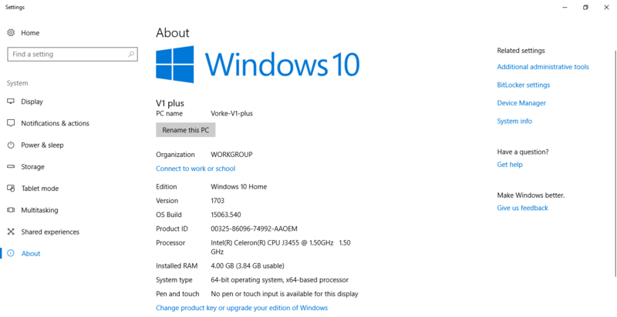Click the Make Windows better text

(x=531, y=195)
